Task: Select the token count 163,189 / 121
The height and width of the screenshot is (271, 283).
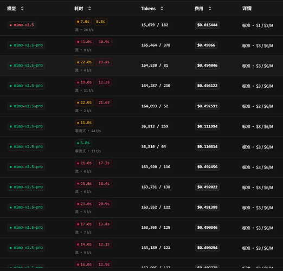Action: pyautogui.click(x=156, y=248)
